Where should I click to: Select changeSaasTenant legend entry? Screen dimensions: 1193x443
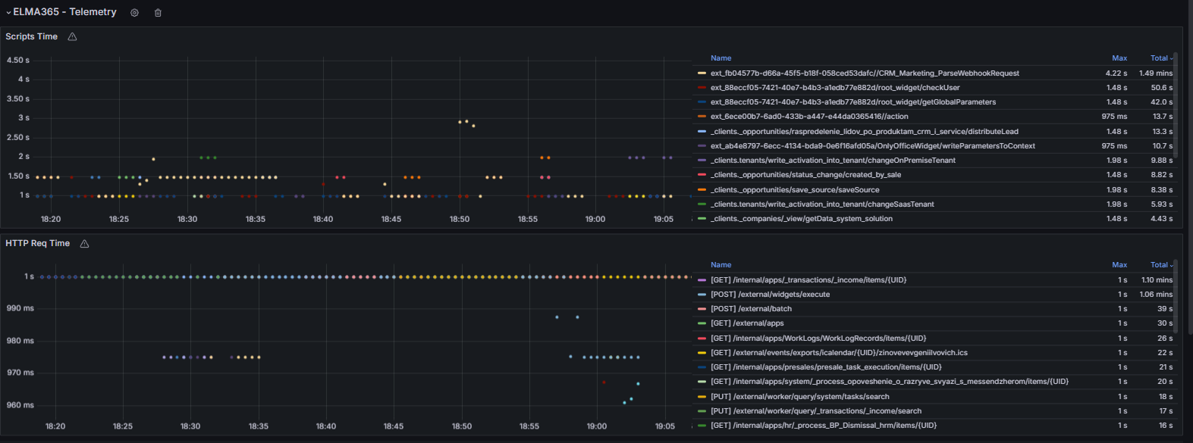pyautogui.click(x=822, y=204)
